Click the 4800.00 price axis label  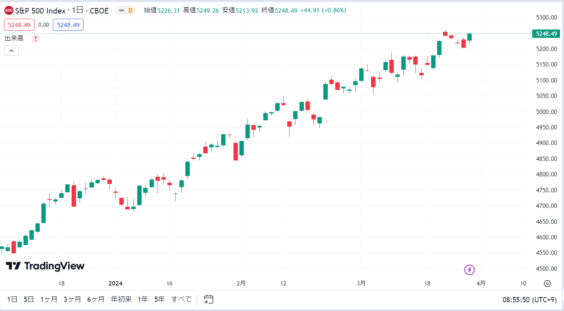546,174
